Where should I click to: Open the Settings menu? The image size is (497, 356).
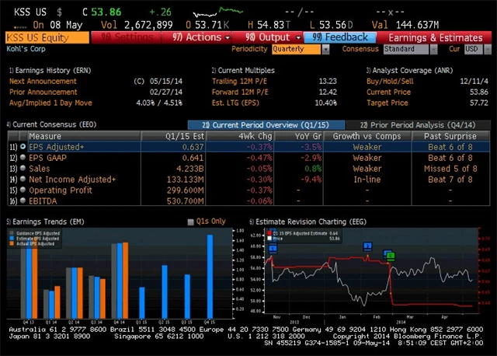(123, 37)
